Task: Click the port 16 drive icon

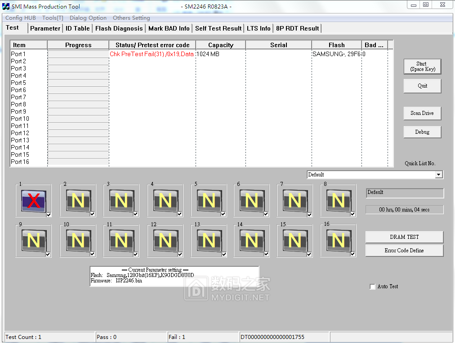Action: coord(338,241)
